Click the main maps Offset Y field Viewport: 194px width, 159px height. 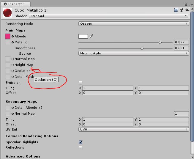[x=163, y=93]
